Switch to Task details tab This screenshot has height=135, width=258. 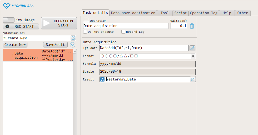[x=95, y=13]
